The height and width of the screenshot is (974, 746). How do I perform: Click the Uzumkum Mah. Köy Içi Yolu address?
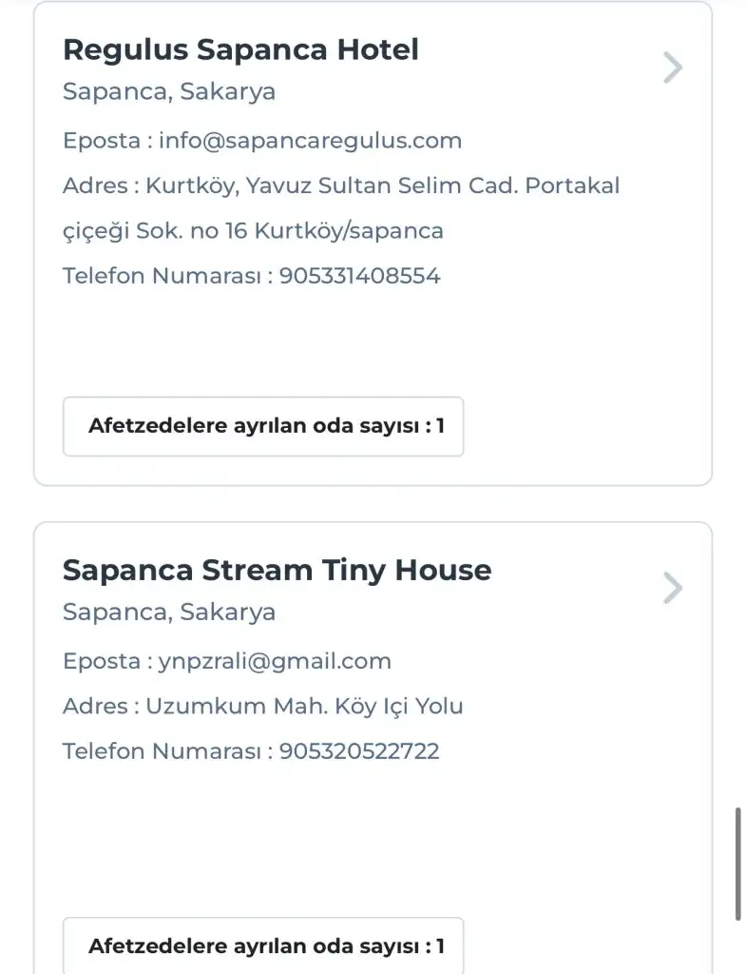pyautogui.click(x=304, y=706)
